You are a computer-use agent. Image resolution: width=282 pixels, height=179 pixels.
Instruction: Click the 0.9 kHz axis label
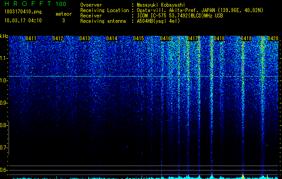[3, 103]
